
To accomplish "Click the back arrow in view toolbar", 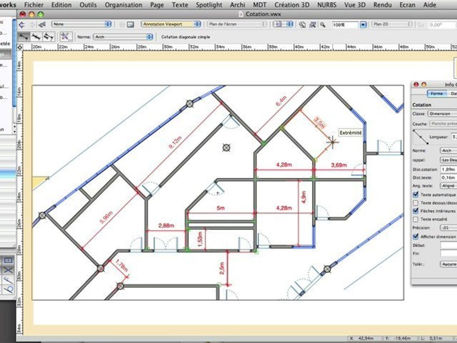I will point(21,24).
